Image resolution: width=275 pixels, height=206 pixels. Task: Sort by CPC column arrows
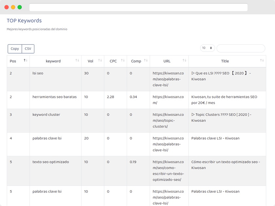coord(123,60)
